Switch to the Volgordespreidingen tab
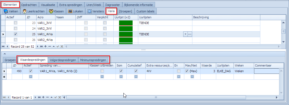This screenshot has height=105, width=289. pos(63,60)
